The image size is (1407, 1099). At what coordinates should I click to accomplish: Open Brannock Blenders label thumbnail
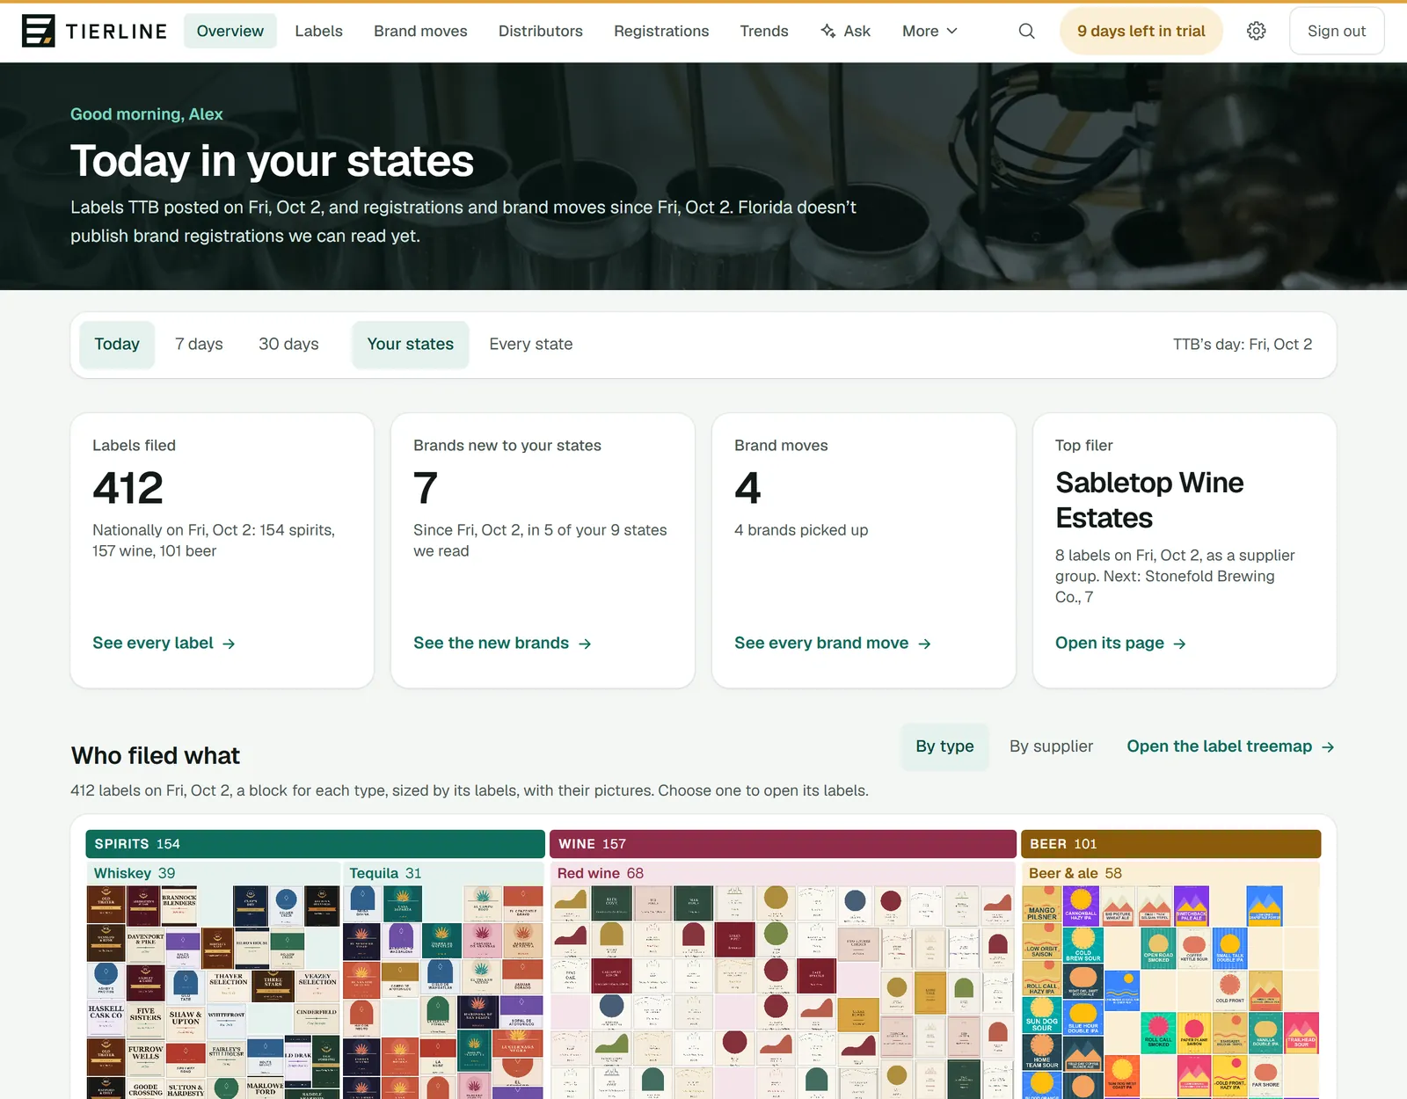(x=179, y=906)
